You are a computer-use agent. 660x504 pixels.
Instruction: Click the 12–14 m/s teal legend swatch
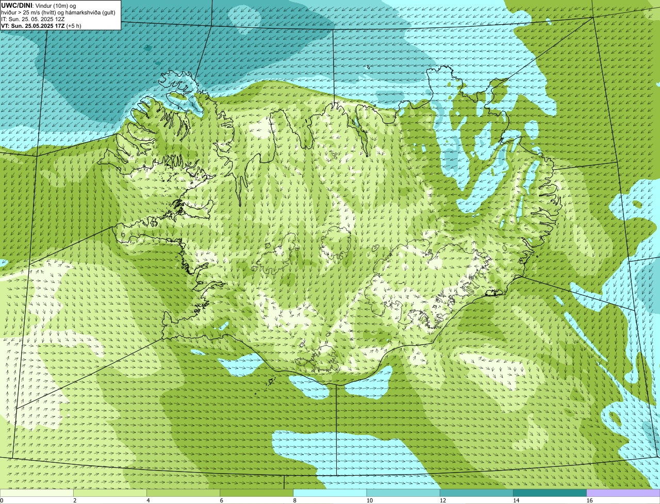476,493
